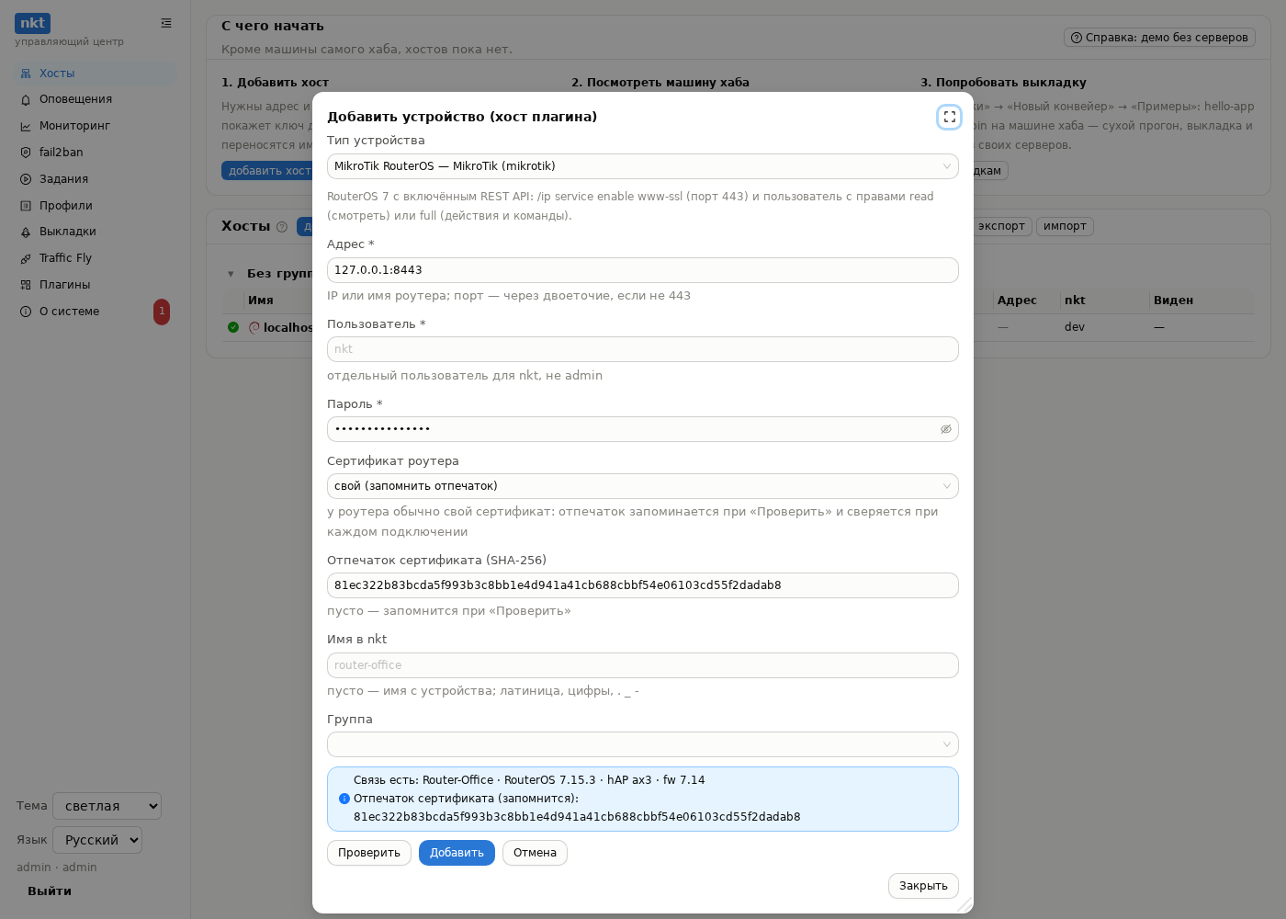Click the Имя в nkt input field
Image resolution: width=1286 pixels, height=919 pixels.
(x=642, y=665)
